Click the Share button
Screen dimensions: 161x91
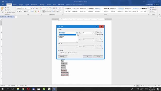tap(156, 5)
